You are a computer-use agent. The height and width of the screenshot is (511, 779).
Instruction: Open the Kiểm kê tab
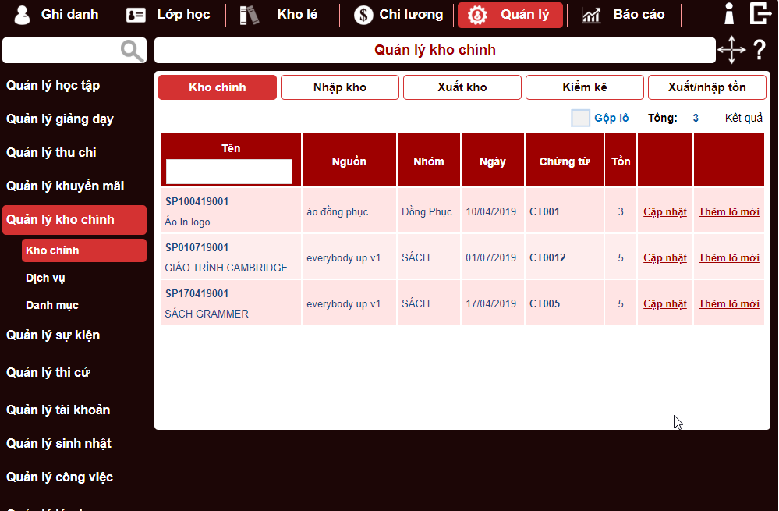[x=584, y=87]
